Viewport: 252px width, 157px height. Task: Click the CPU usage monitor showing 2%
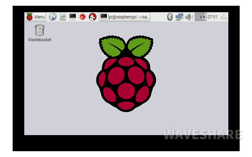point(201,17)
